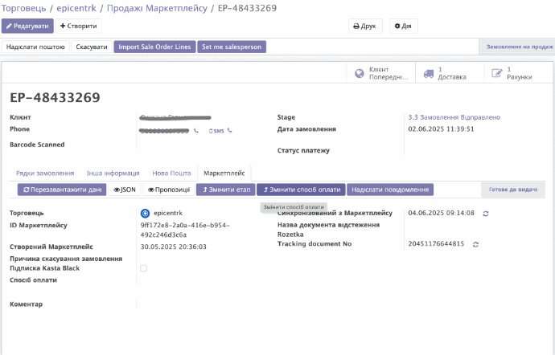Viewport: 555px width, 355px height.
Task: Select tracking number 20451176644815 text
Action: pyautogui.click(x=436, y=244)
